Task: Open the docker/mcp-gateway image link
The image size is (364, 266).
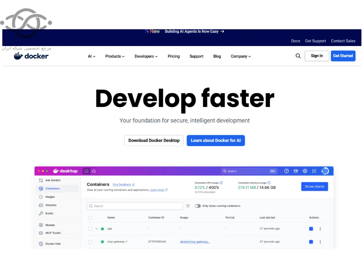Action: 195,242
